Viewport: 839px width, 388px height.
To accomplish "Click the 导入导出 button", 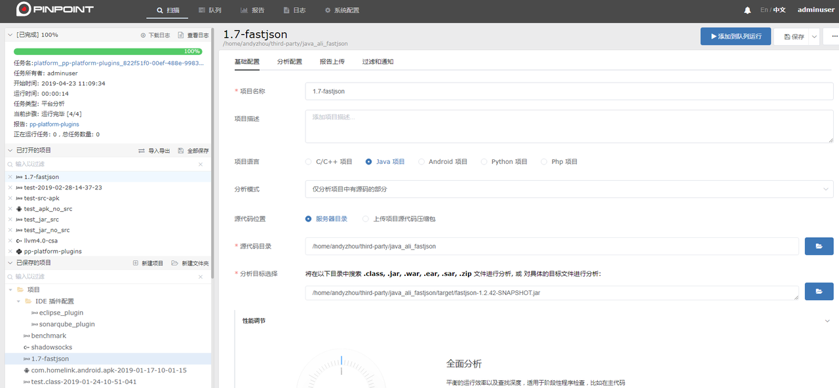I will (x=154, y=151).
